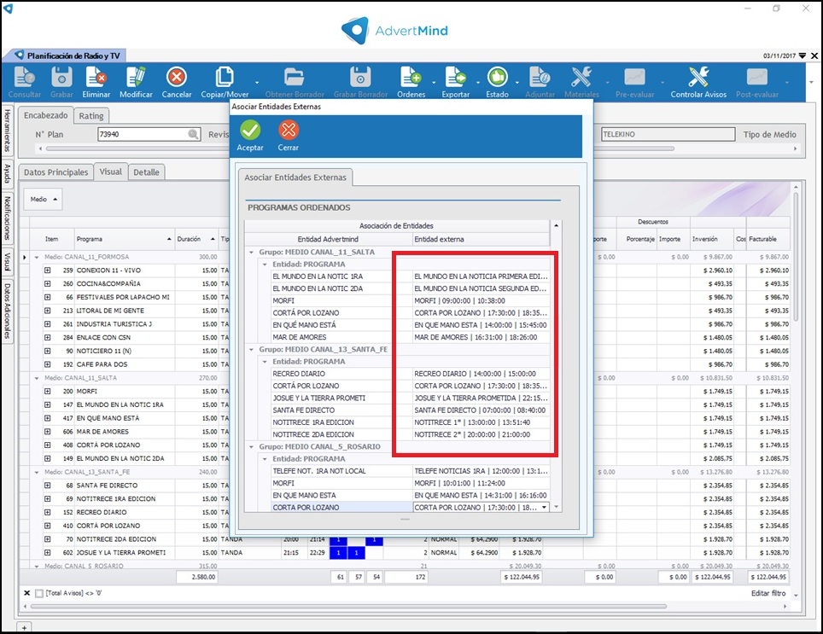Click Cerrar red X in dialog
This screenshot has height=634, width=823.
pos(289,130)
